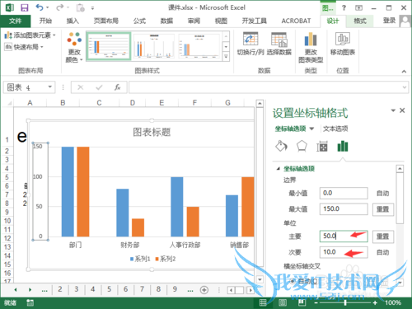Open the 添加图表元素 dropdown
412x309 pixels.
tap(30, 35)
